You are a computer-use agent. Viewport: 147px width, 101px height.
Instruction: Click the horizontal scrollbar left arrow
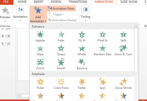[19, 96]
